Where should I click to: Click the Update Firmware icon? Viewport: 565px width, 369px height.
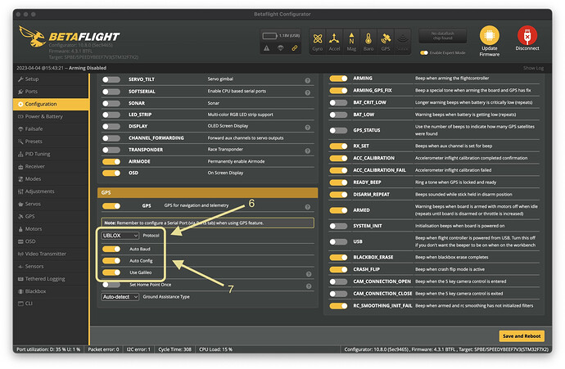coord(490,36)
